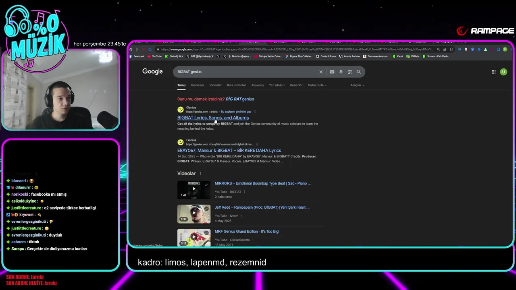Go back with the browser back arrow

[x=131, y=49]
